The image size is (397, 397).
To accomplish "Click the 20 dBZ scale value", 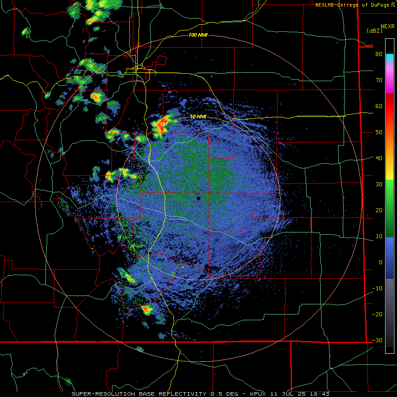I will (x=379, y=210).
